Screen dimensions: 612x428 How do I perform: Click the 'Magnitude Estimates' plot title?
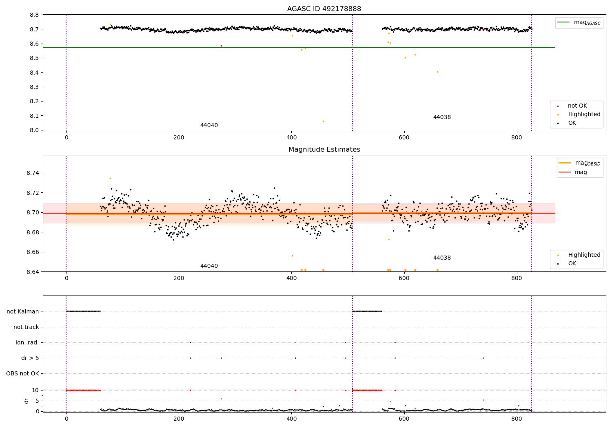click(324, 150)
